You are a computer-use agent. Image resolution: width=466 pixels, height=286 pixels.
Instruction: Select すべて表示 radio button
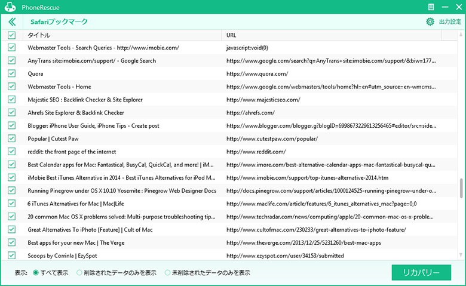tap(36, 273)
